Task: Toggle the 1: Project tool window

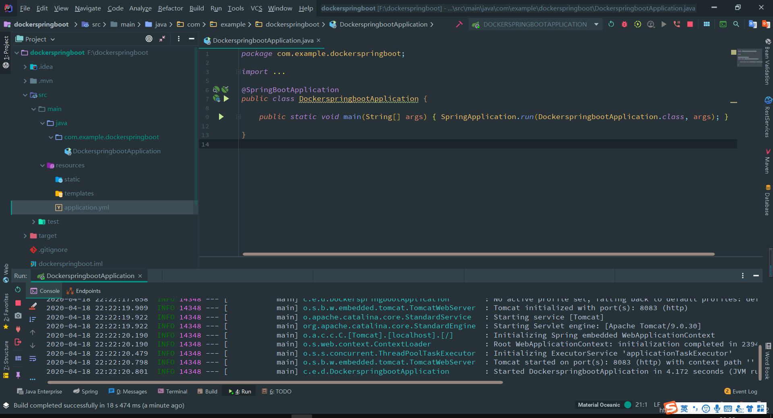Action: point(6,48)
